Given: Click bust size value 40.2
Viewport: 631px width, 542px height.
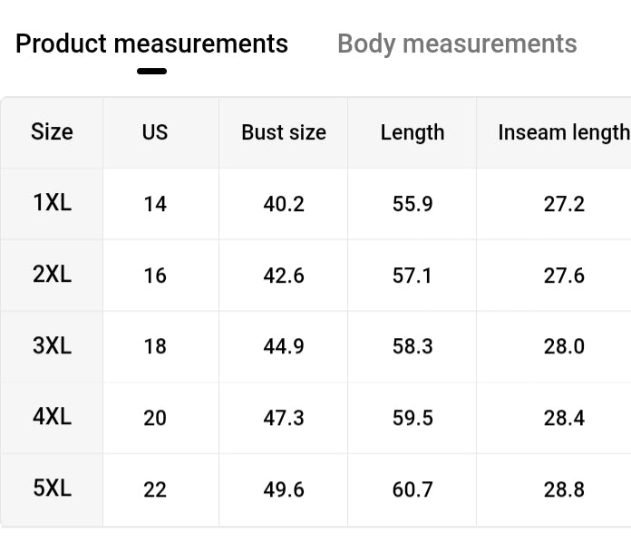Looking at the screenshot, I should pyautogui.click(x=284, y=204).
